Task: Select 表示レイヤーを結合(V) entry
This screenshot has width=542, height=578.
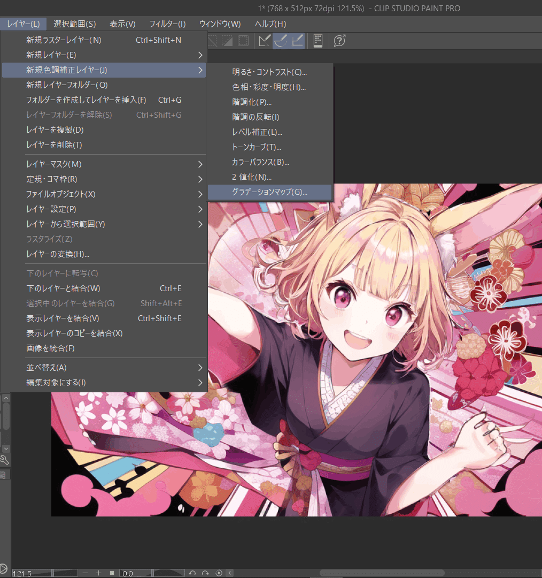Action: pyautogui.click(x=104, y=318)
